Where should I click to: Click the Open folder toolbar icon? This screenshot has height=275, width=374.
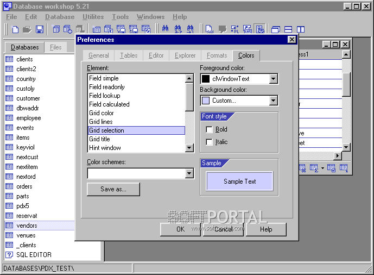tap(27, 29)
